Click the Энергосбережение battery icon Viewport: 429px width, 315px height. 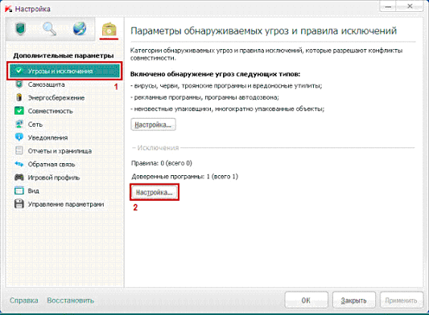[19, 97]
